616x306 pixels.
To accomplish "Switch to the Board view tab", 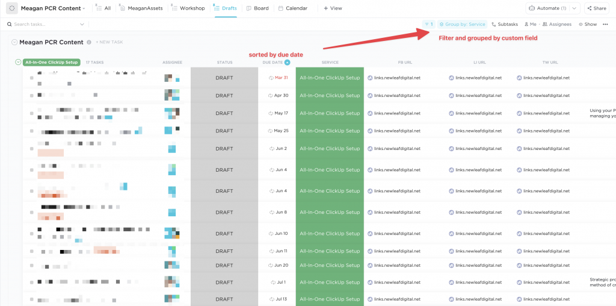I will [x=257, y=8].
